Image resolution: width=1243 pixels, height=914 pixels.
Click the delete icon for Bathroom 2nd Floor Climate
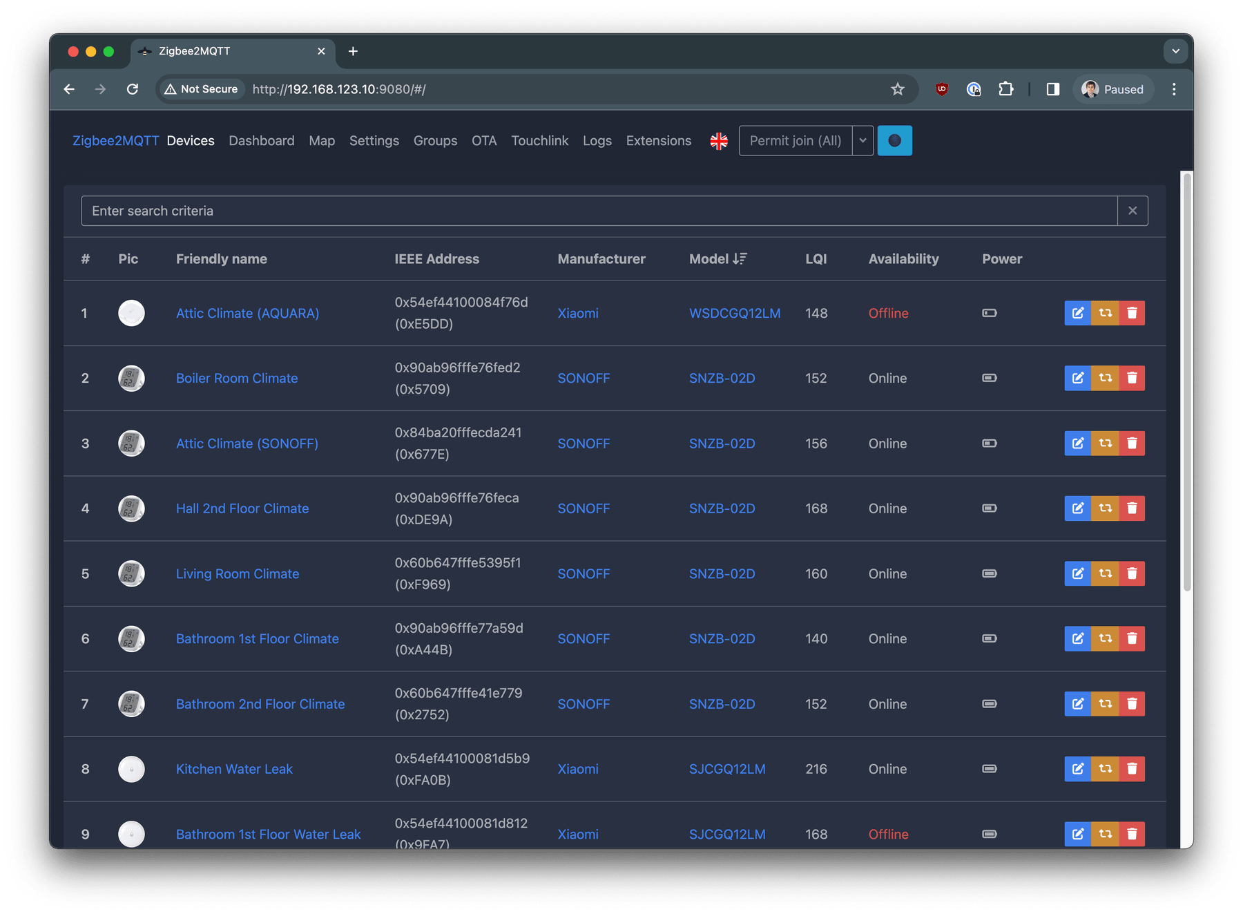click(1132, 703)
